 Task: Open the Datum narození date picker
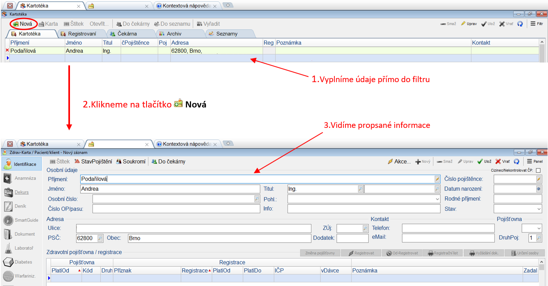pyautogui.click(x=539, y=189)
